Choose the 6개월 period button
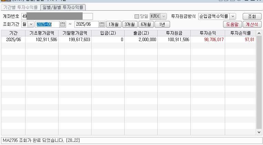 (146, 24)
